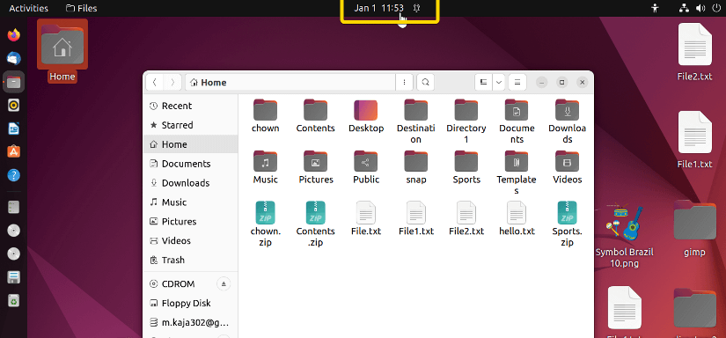Image resolution: width=726 pixels, height=338 pixels.
Task: Select Videos in the sidebar
Action: click(x=191, y=241)
